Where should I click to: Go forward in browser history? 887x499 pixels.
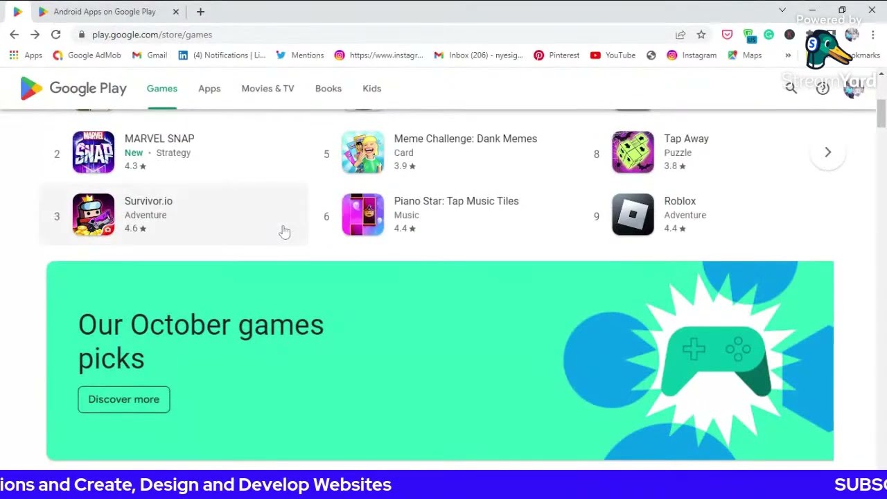(35, 35)
